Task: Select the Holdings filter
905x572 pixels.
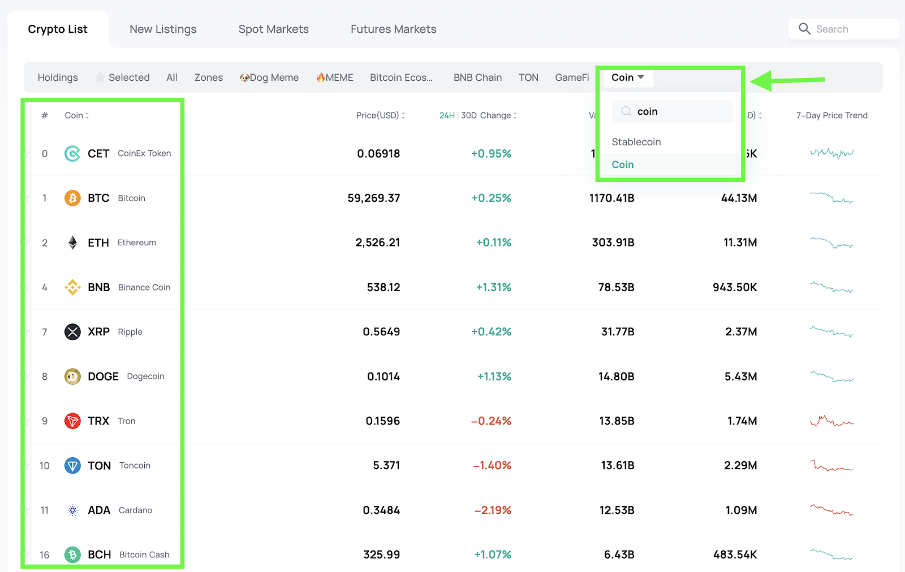Action: (58, 77)
